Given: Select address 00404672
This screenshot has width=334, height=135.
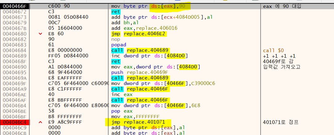Looking at the screenshot, I should pos(15,12).
